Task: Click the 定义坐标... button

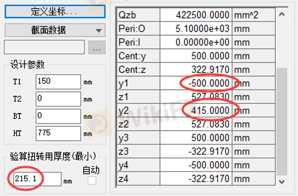Action: point(55,11)
